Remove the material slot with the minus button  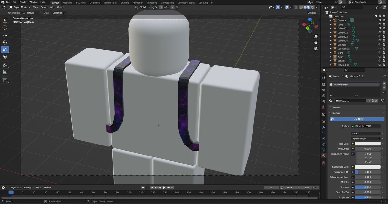[384, 88]
